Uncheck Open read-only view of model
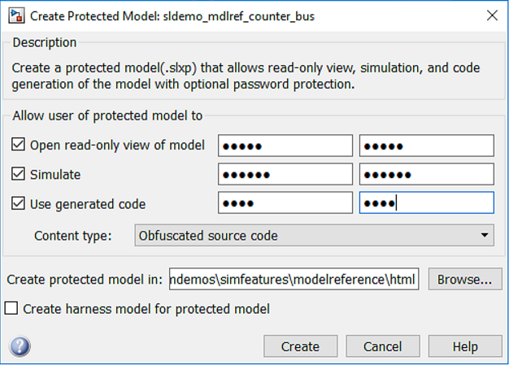 (x=20, y=146)
